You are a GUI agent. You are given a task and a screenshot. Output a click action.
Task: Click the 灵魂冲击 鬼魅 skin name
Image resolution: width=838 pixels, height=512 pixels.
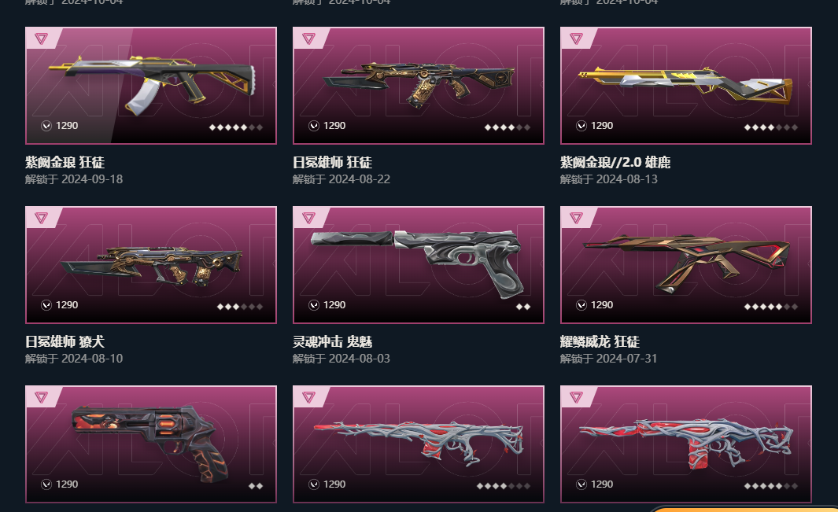click(x=332, y=341)
